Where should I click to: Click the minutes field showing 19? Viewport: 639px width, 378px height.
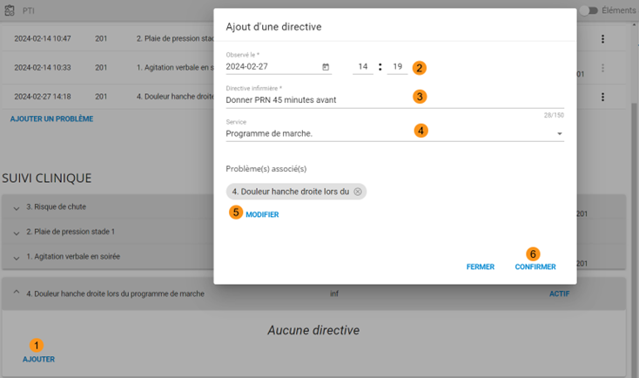pyautogui.click(x=397, y=67)
